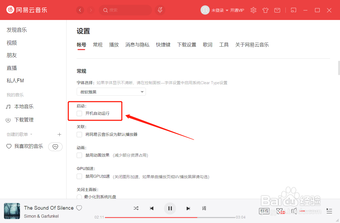Open the playlist queue icon at bottom right
Image resolution: width=340 pixels, height=223 pixels.
[x=329, y=211]
